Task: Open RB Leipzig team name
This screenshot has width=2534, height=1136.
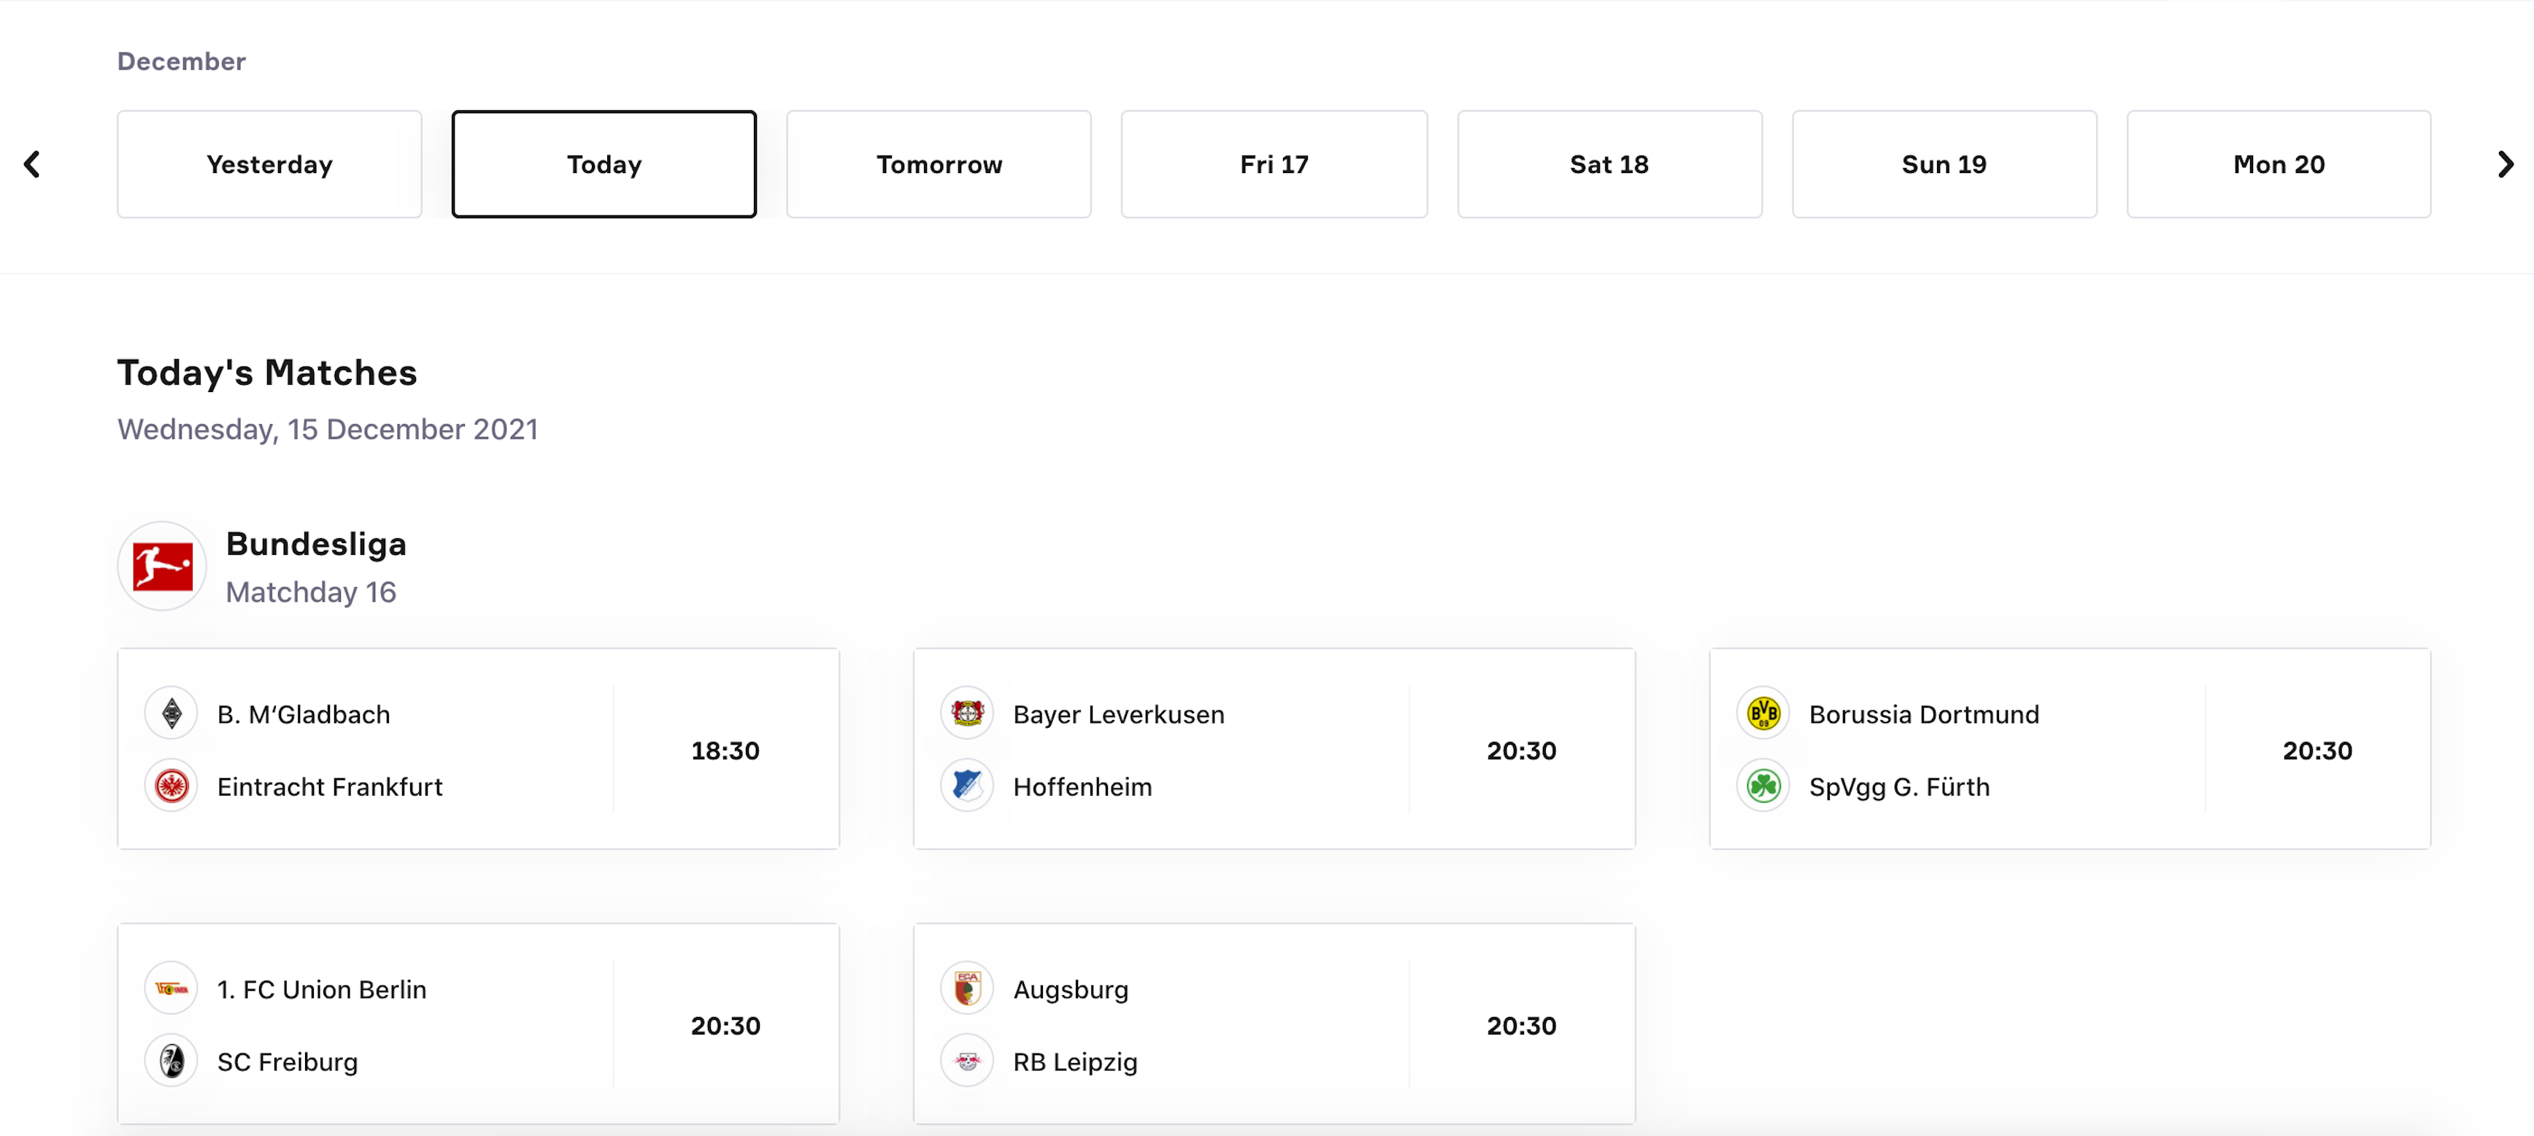Action: click(x=1075, y=1062)
